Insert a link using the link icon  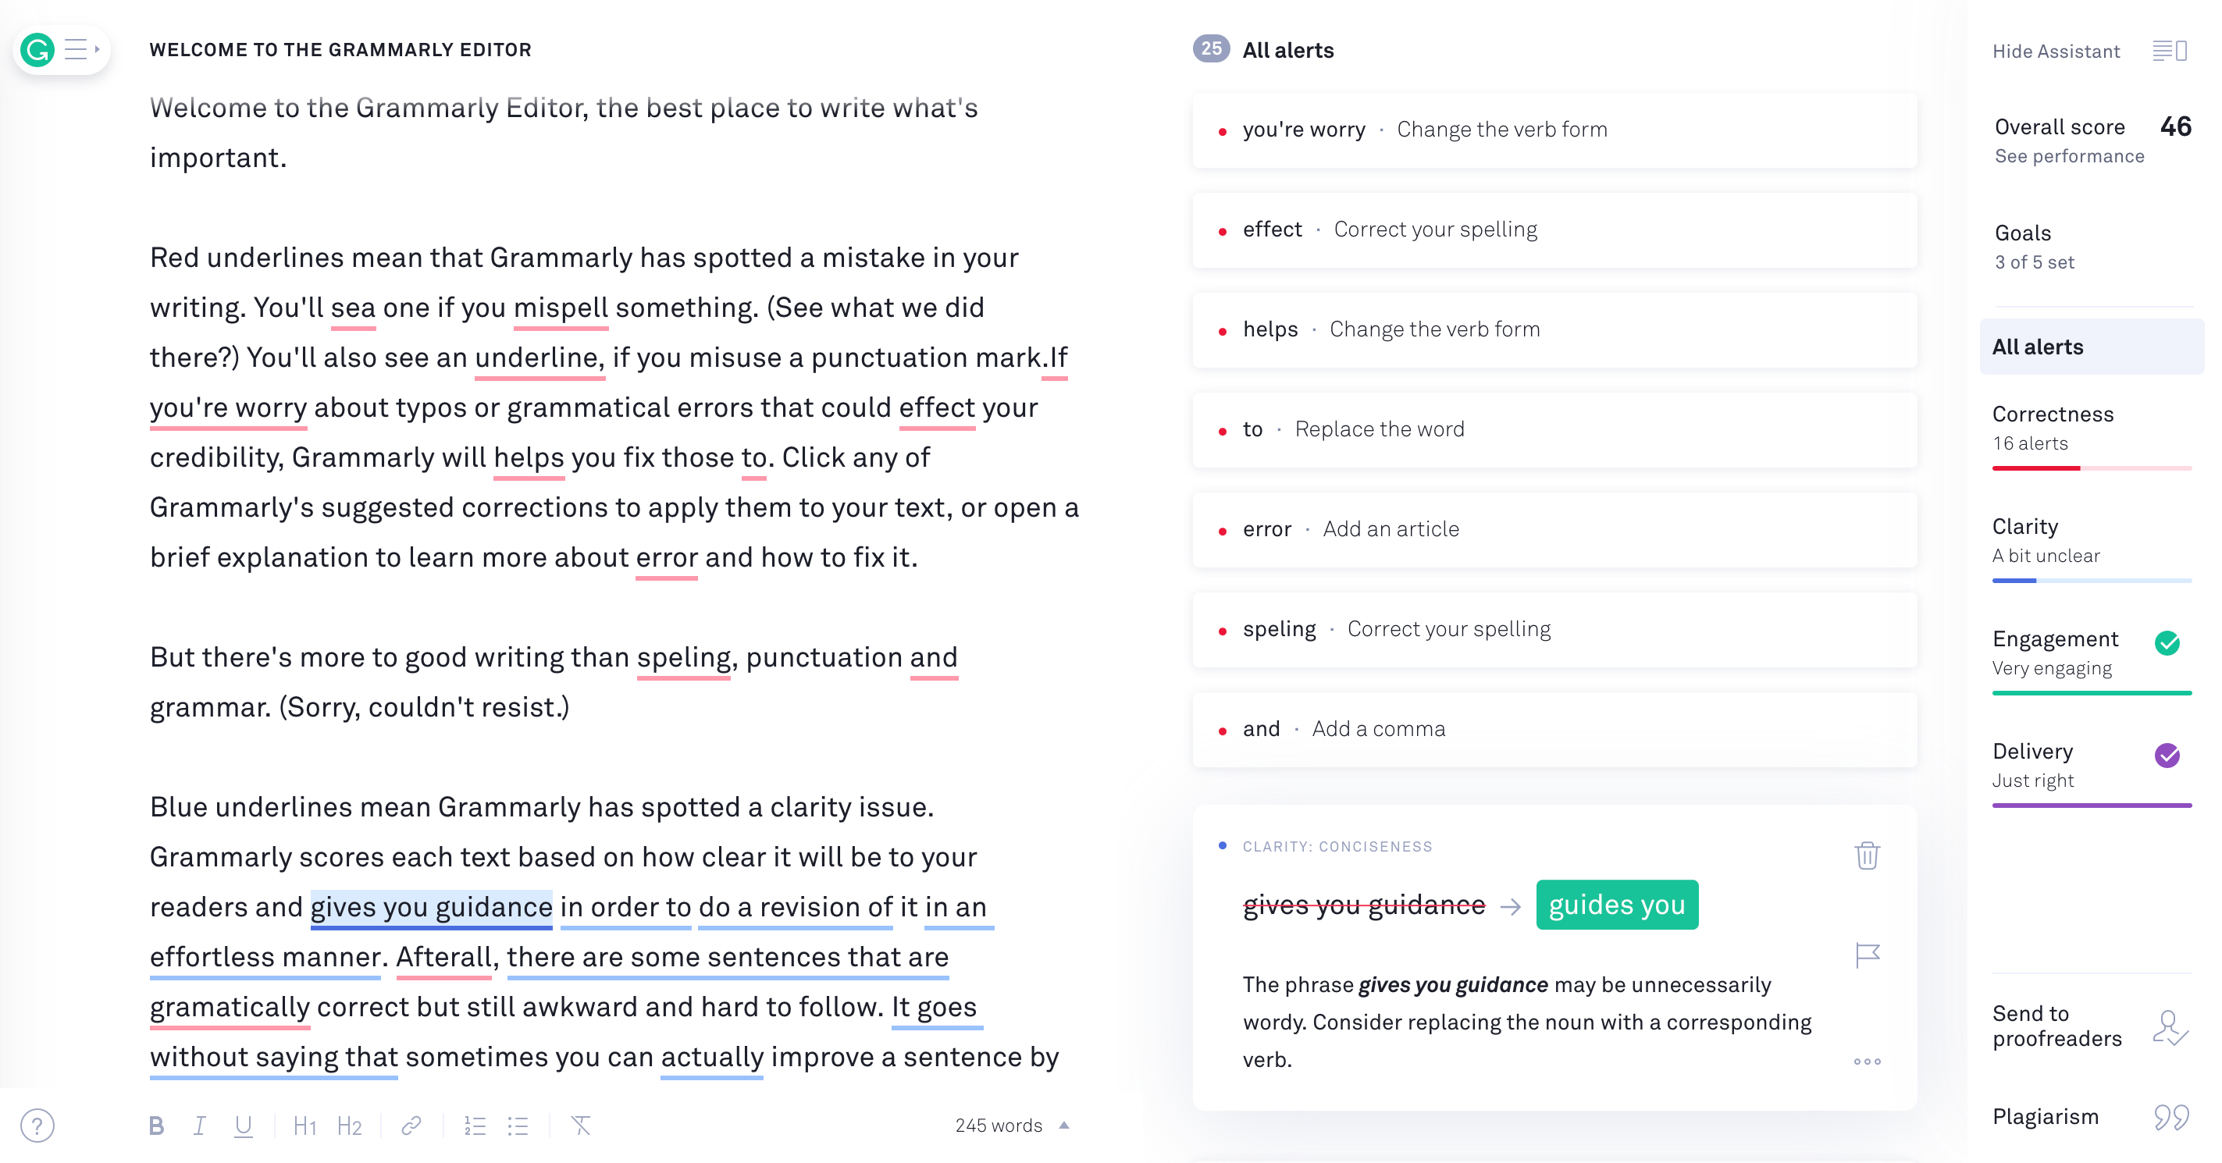click(x=410, y=1125)
